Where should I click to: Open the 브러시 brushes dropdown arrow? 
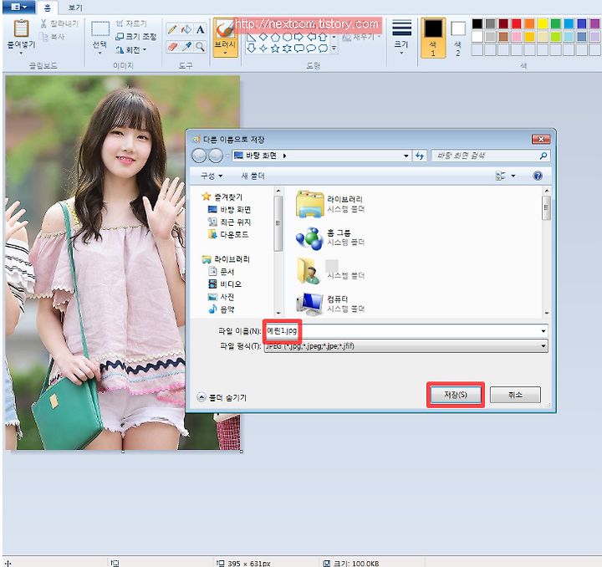click(x=225, y=53)
